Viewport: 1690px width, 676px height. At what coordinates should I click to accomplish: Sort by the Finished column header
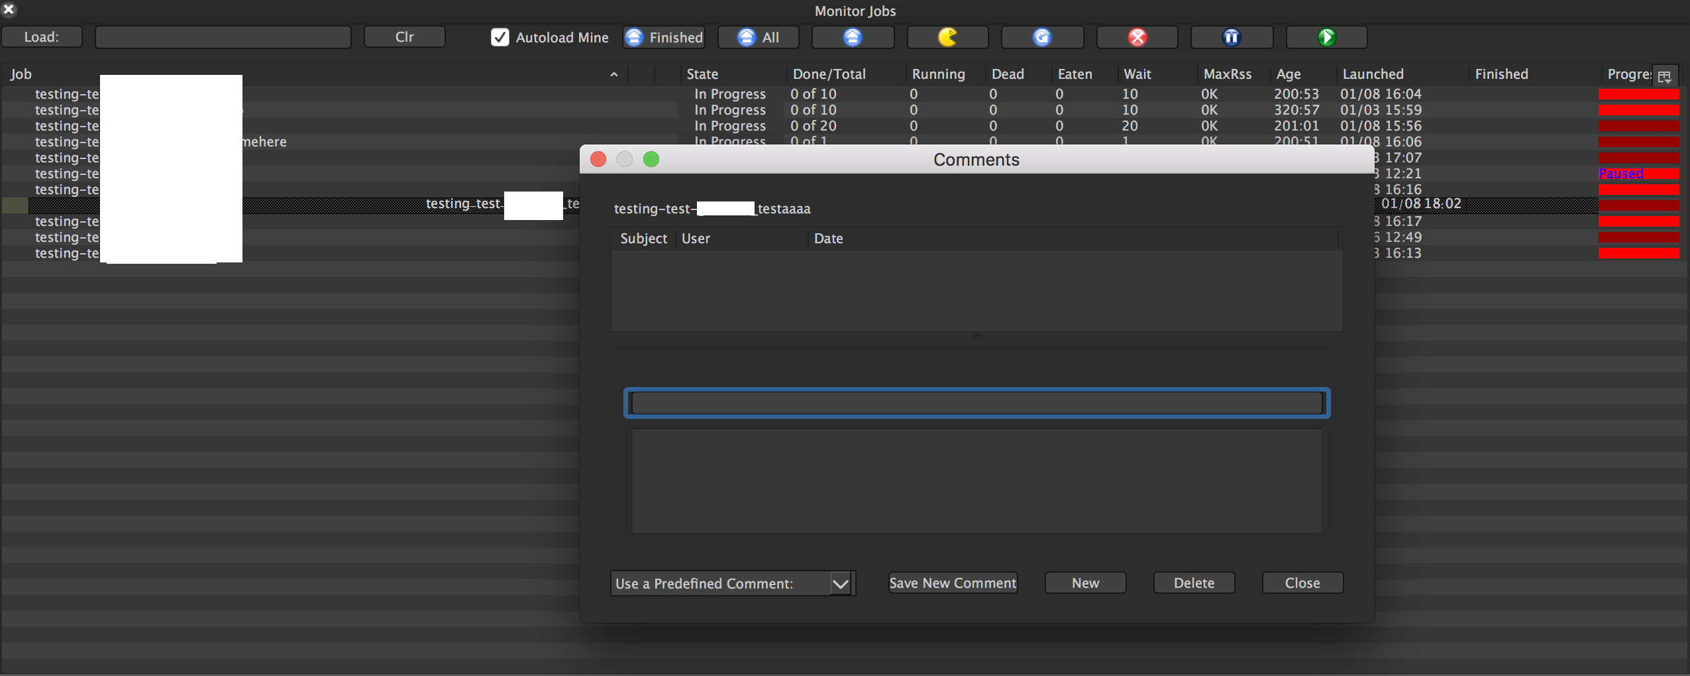coord(1534,74)
